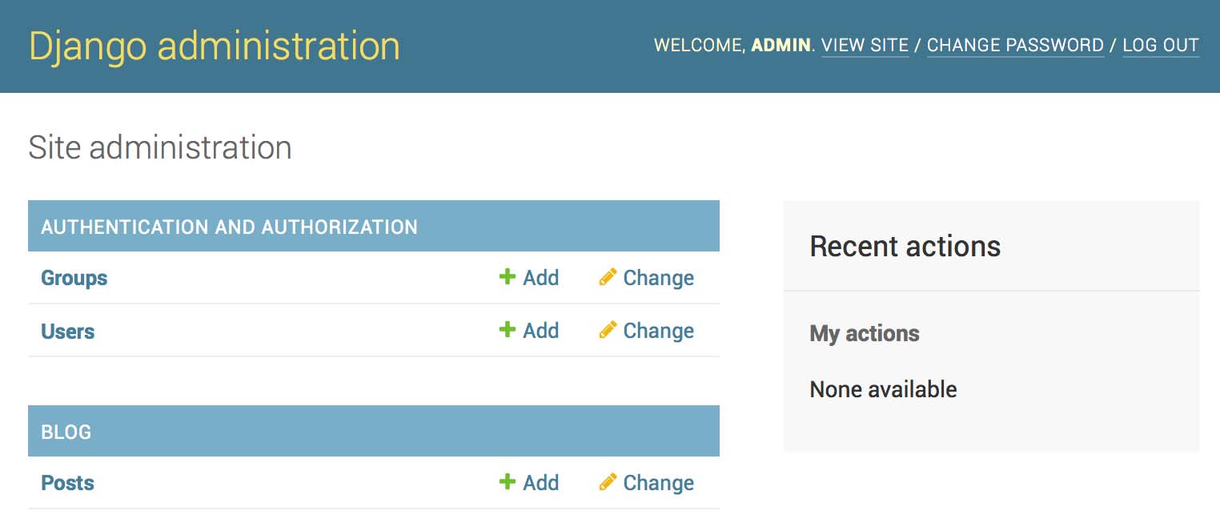The image size is (1220, 527).
Task: Click the Recent actions panel heading
Action: pos(905,246)
